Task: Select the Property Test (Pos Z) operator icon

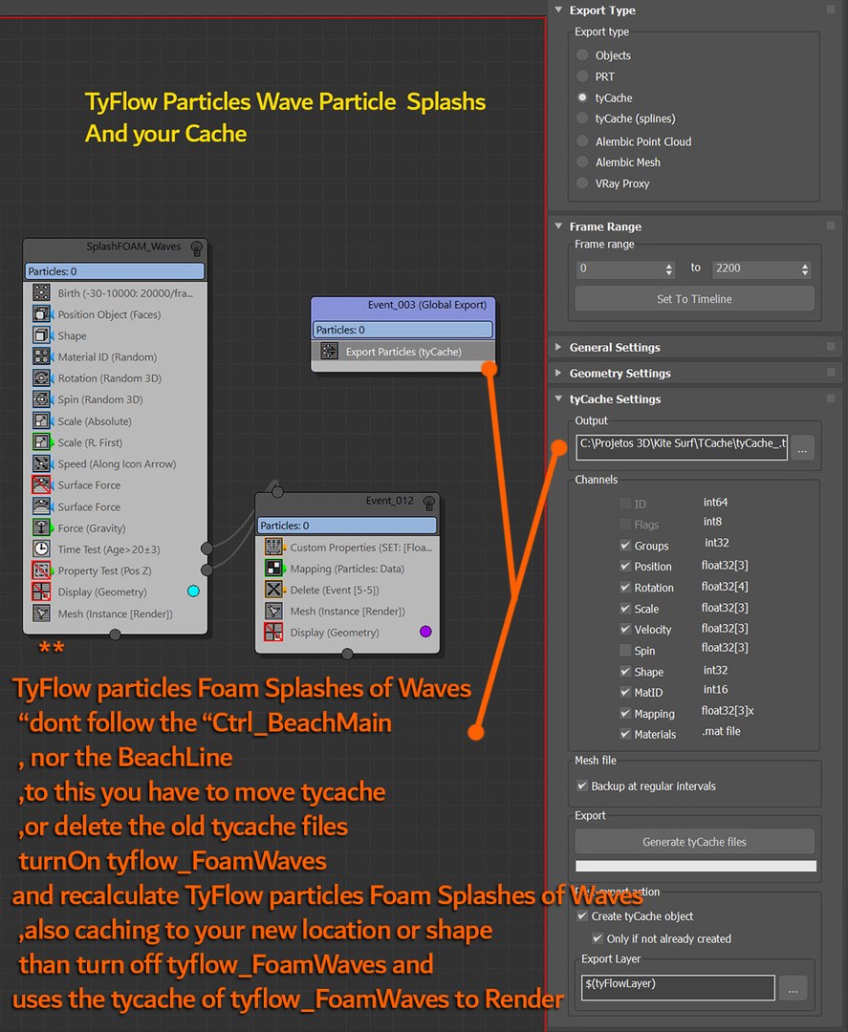Action: (x=41, y=570)
